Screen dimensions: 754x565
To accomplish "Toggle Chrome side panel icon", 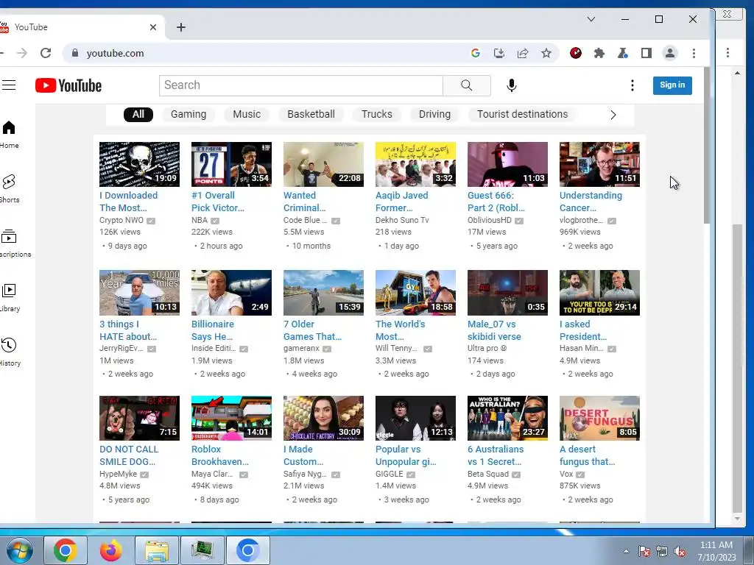I will coord(646,53).
